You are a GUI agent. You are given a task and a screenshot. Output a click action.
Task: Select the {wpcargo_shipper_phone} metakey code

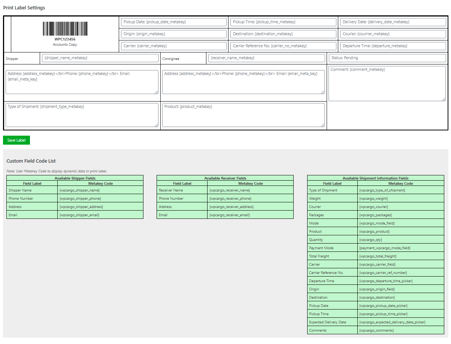80,199
